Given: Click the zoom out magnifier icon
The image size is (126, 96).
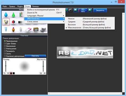Looking at the screenshot, I should pyautogui.click(x=75, y=10).
